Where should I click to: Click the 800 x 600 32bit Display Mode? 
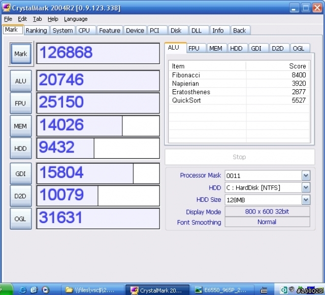coord(268,211)
